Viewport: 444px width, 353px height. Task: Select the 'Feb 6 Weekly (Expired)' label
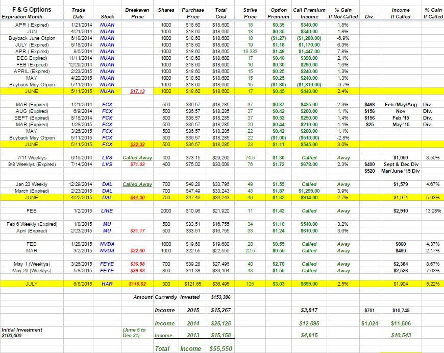click(x=32, y=224)
